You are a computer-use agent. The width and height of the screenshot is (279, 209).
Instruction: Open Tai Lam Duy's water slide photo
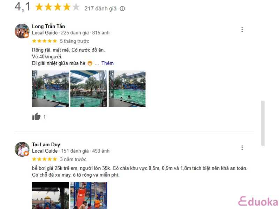[x=89, y=195]
